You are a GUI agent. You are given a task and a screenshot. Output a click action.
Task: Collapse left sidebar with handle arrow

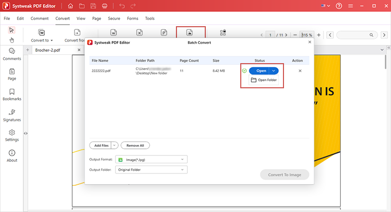(x=25, y=133)
